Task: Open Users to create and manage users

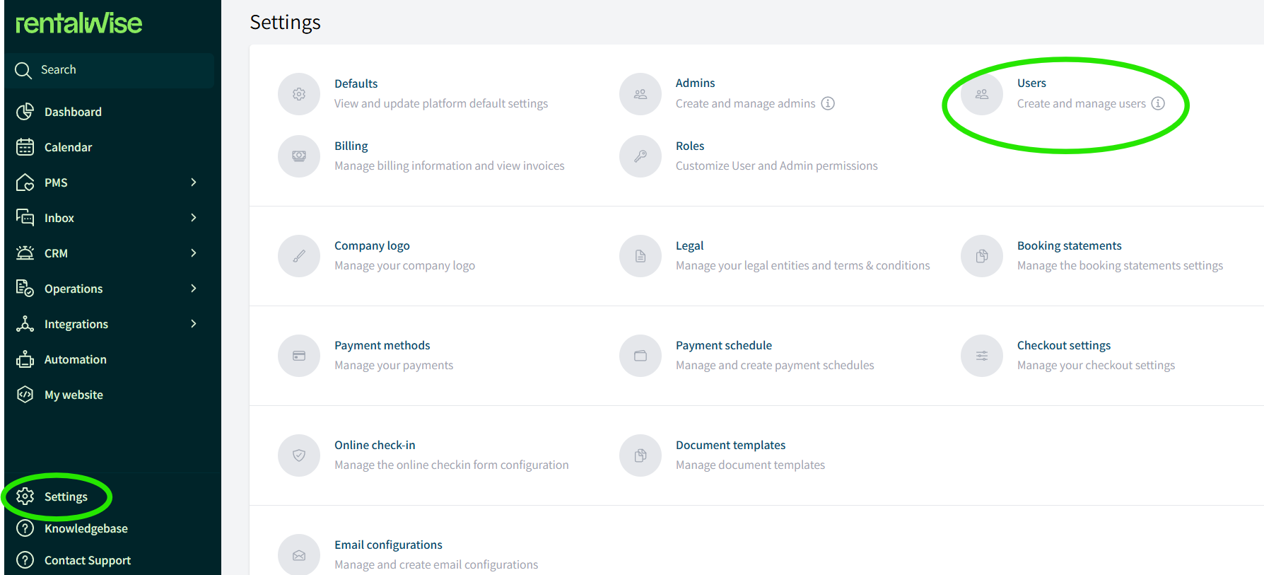Action: tap(1031, 83)
